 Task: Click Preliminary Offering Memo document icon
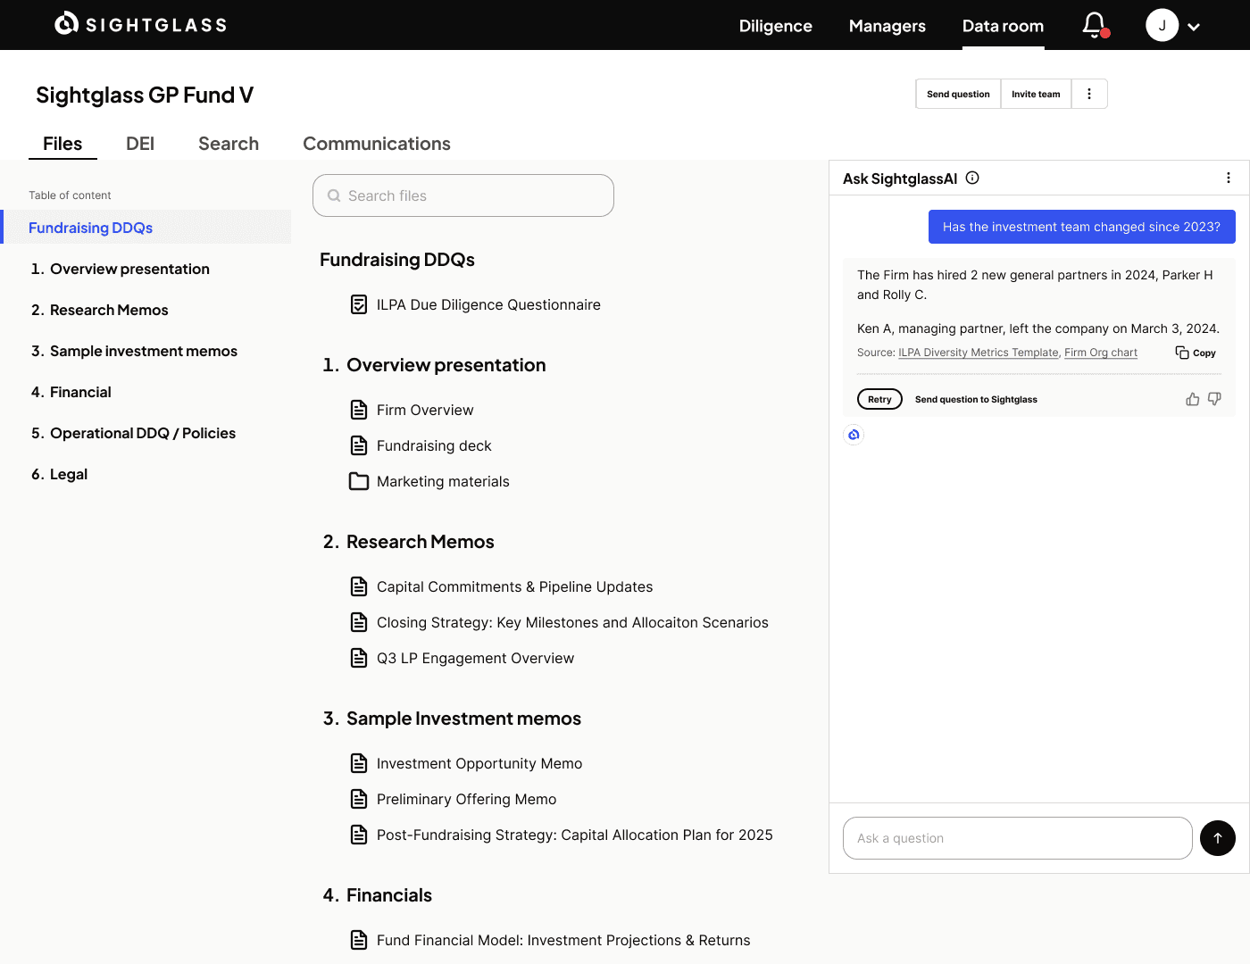pos(359,799)
